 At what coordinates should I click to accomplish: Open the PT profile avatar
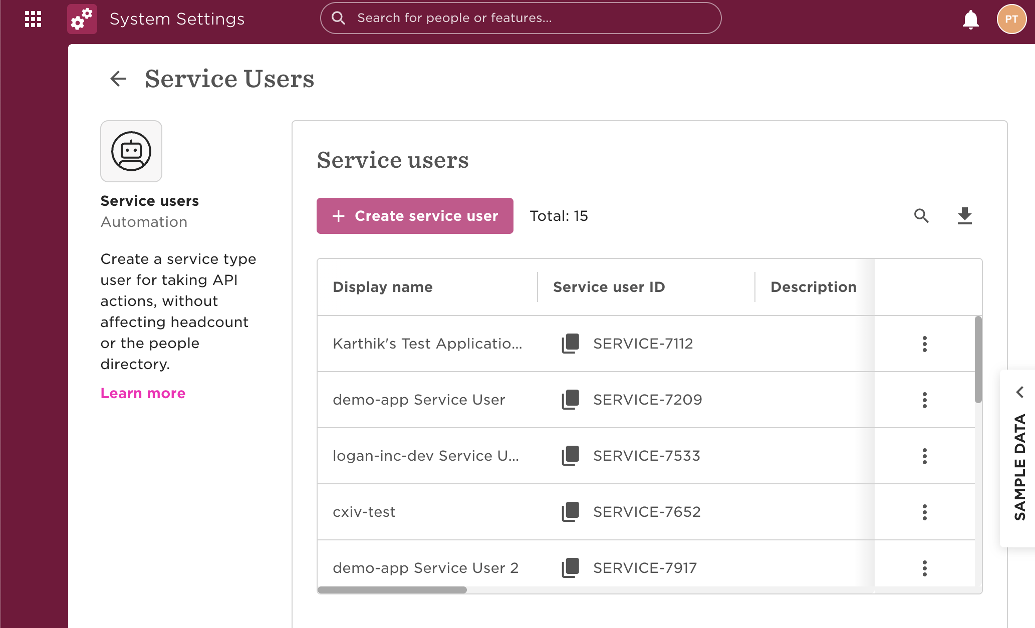(1011, 19)
